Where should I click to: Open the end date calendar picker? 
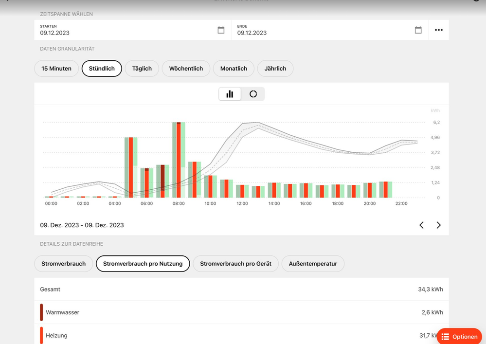coord(418,30)
